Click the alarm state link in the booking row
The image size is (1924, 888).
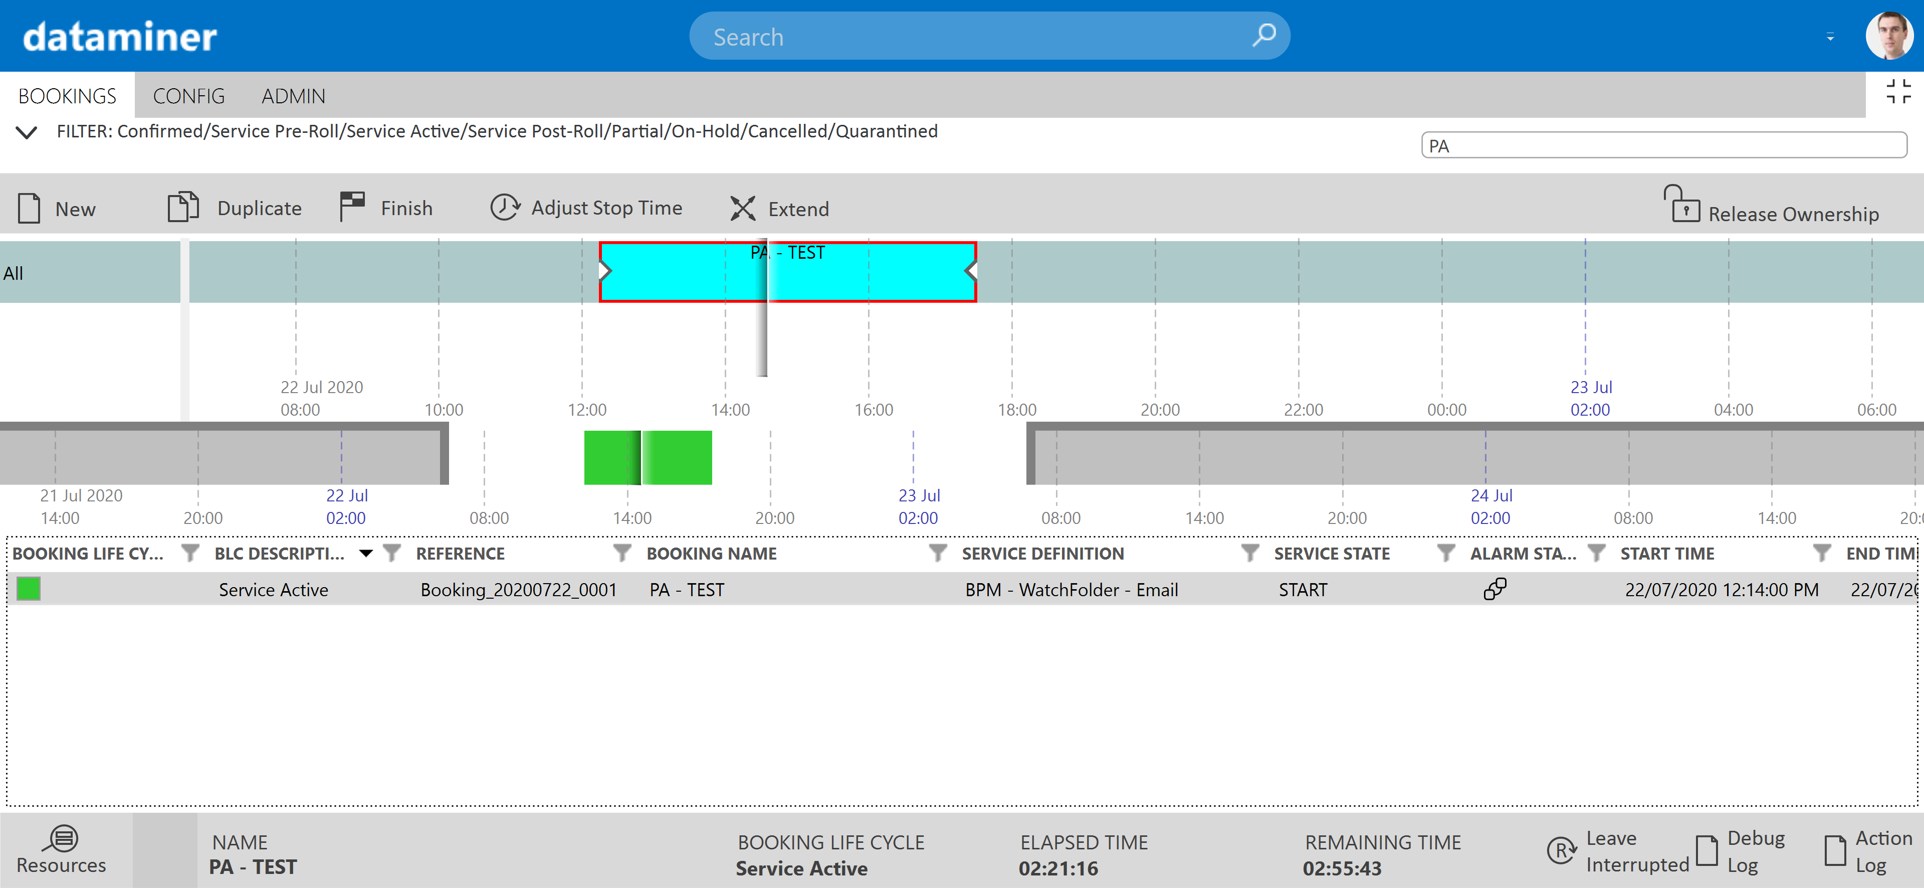(1494, 589)
